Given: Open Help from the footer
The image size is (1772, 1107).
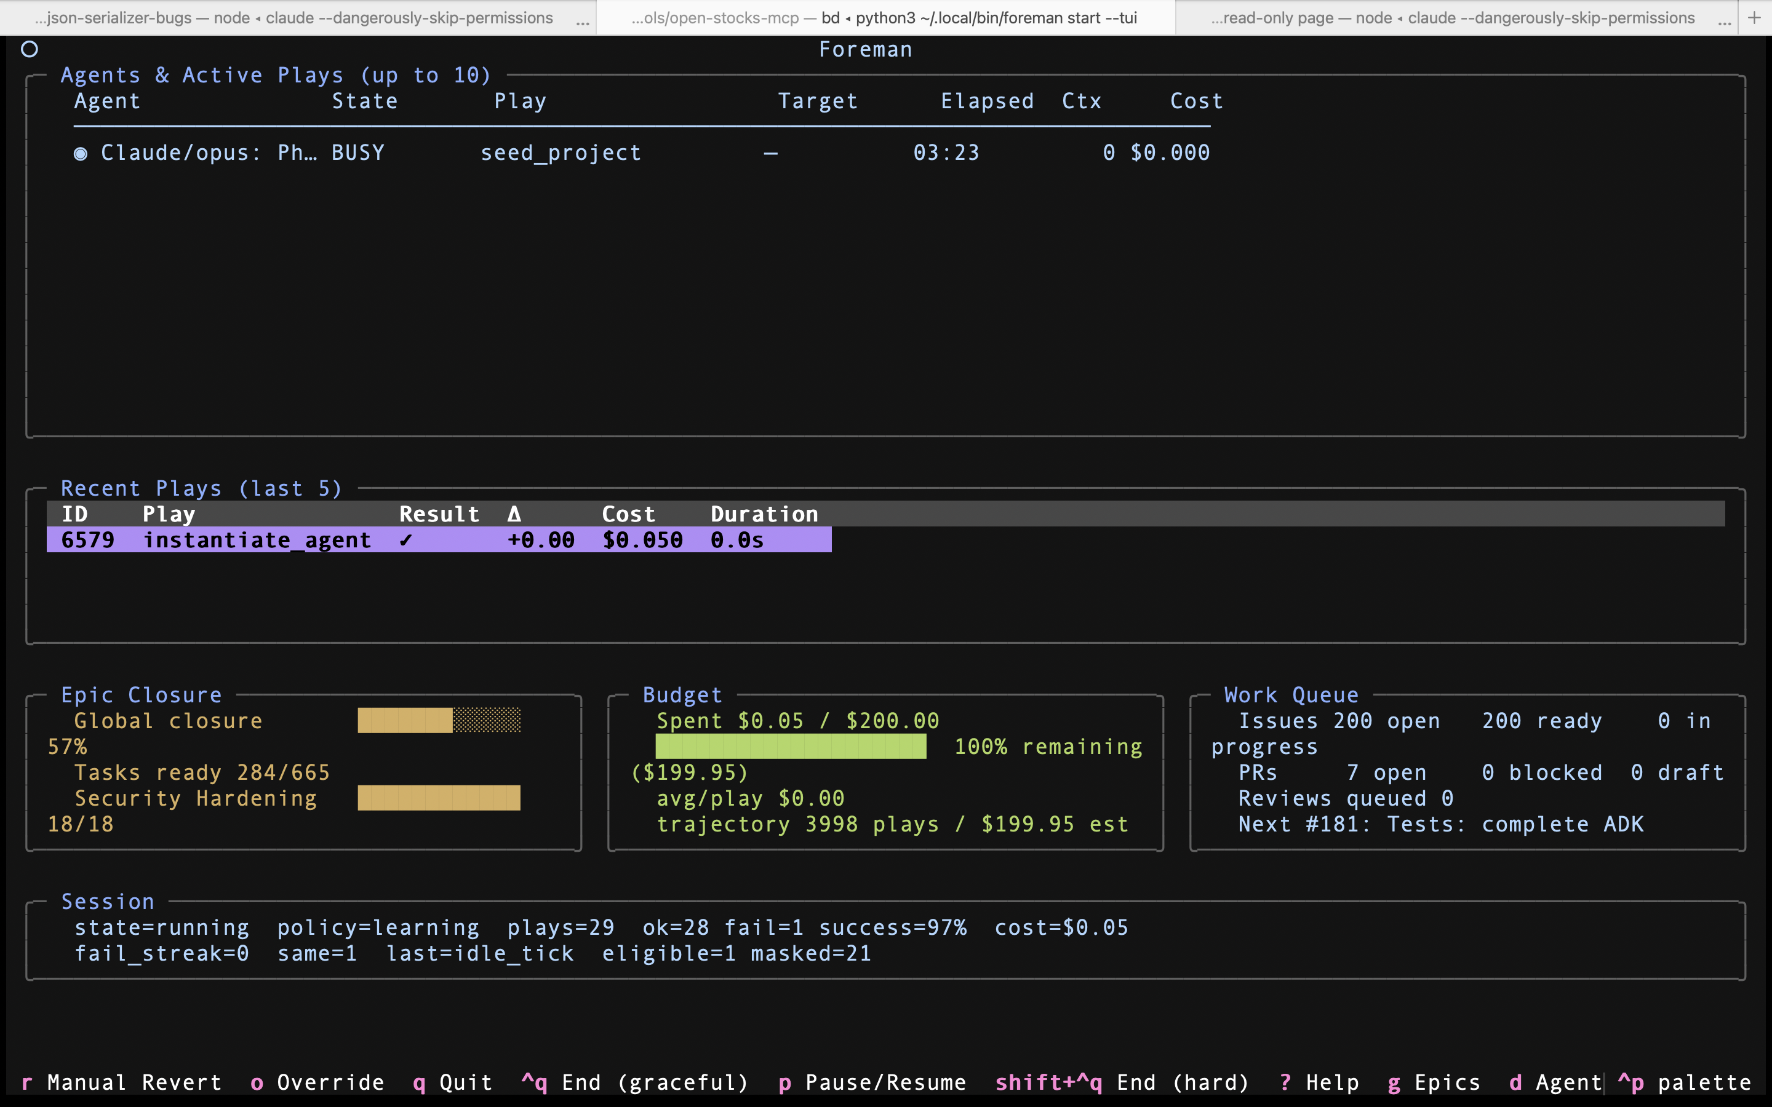Looking at the screenshot, I should pyautogui.click(x=1319, y=1082).
